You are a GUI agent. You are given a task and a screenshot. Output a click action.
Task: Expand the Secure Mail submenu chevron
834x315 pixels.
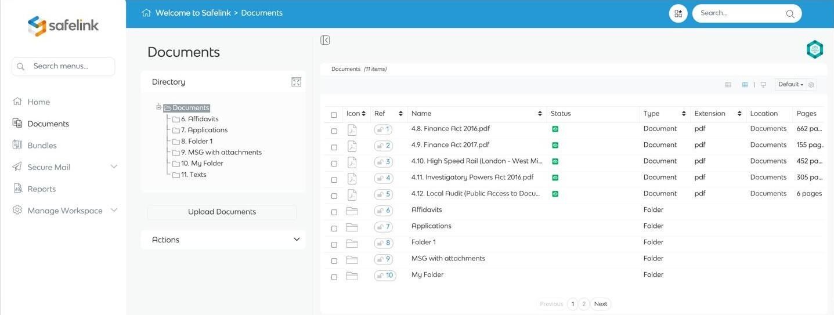114,167
